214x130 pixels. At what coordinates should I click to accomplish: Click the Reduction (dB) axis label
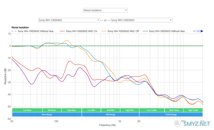[5, 76]
